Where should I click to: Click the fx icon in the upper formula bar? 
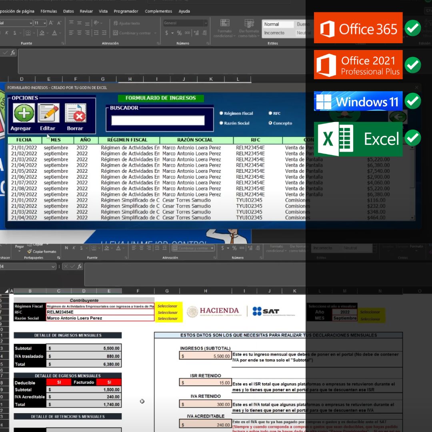tap(13, 52)
